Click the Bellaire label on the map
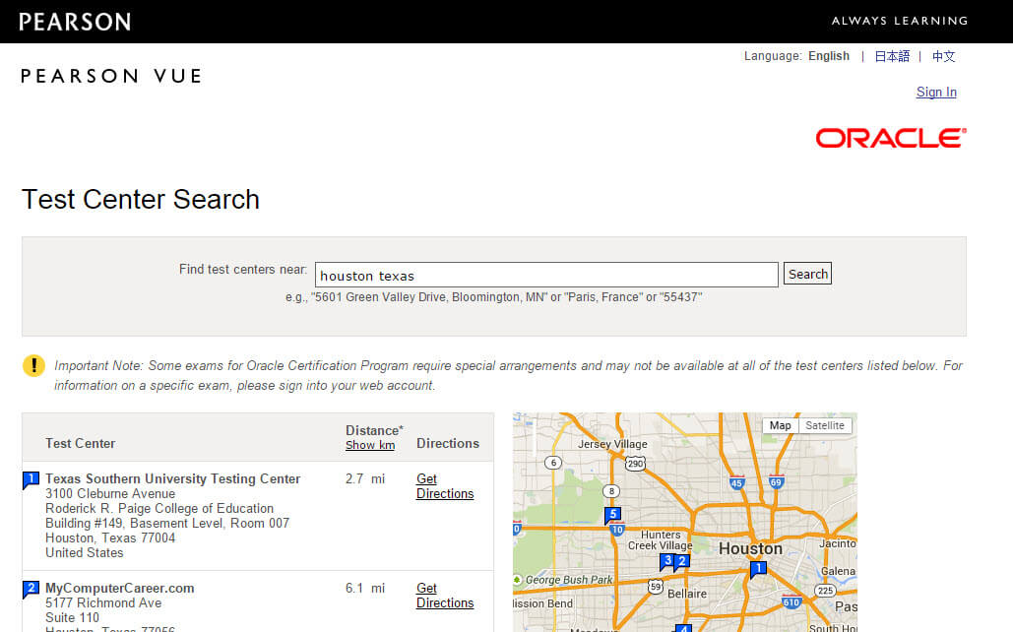 687,594
